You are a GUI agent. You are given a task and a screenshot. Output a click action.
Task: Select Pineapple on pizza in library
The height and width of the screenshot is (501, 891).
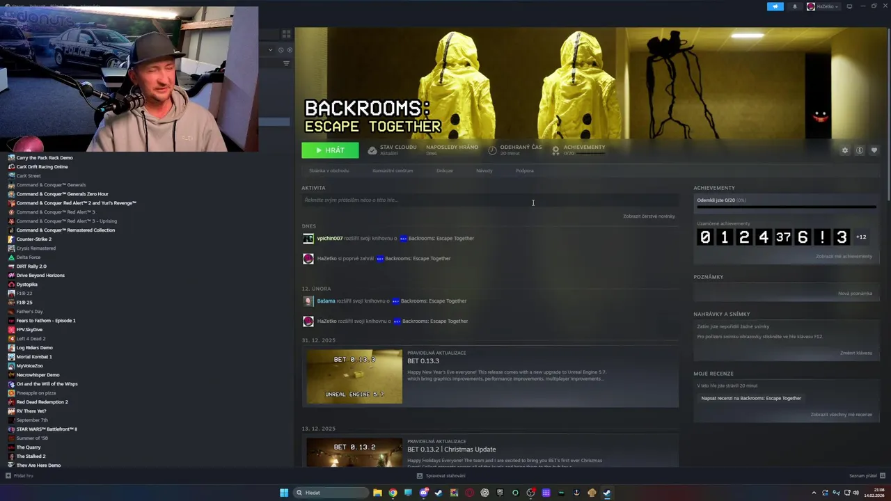pyautogui.click(x=36, y=393)
